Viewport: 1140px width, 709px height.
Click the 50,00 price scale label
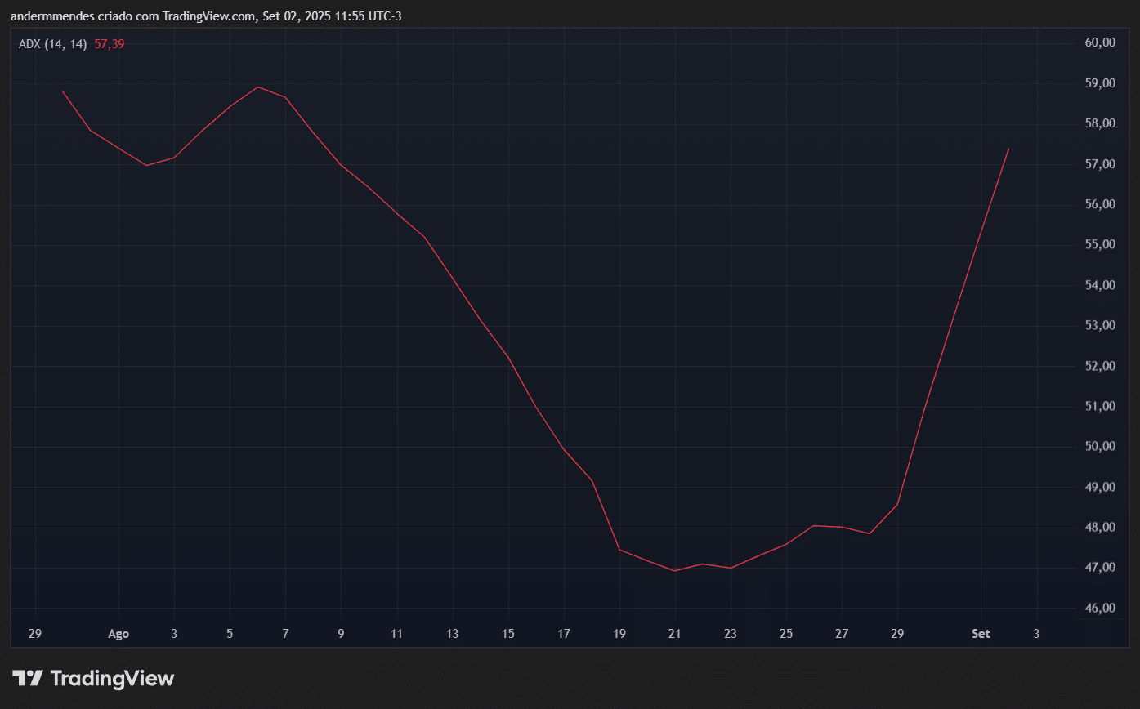1099,446
